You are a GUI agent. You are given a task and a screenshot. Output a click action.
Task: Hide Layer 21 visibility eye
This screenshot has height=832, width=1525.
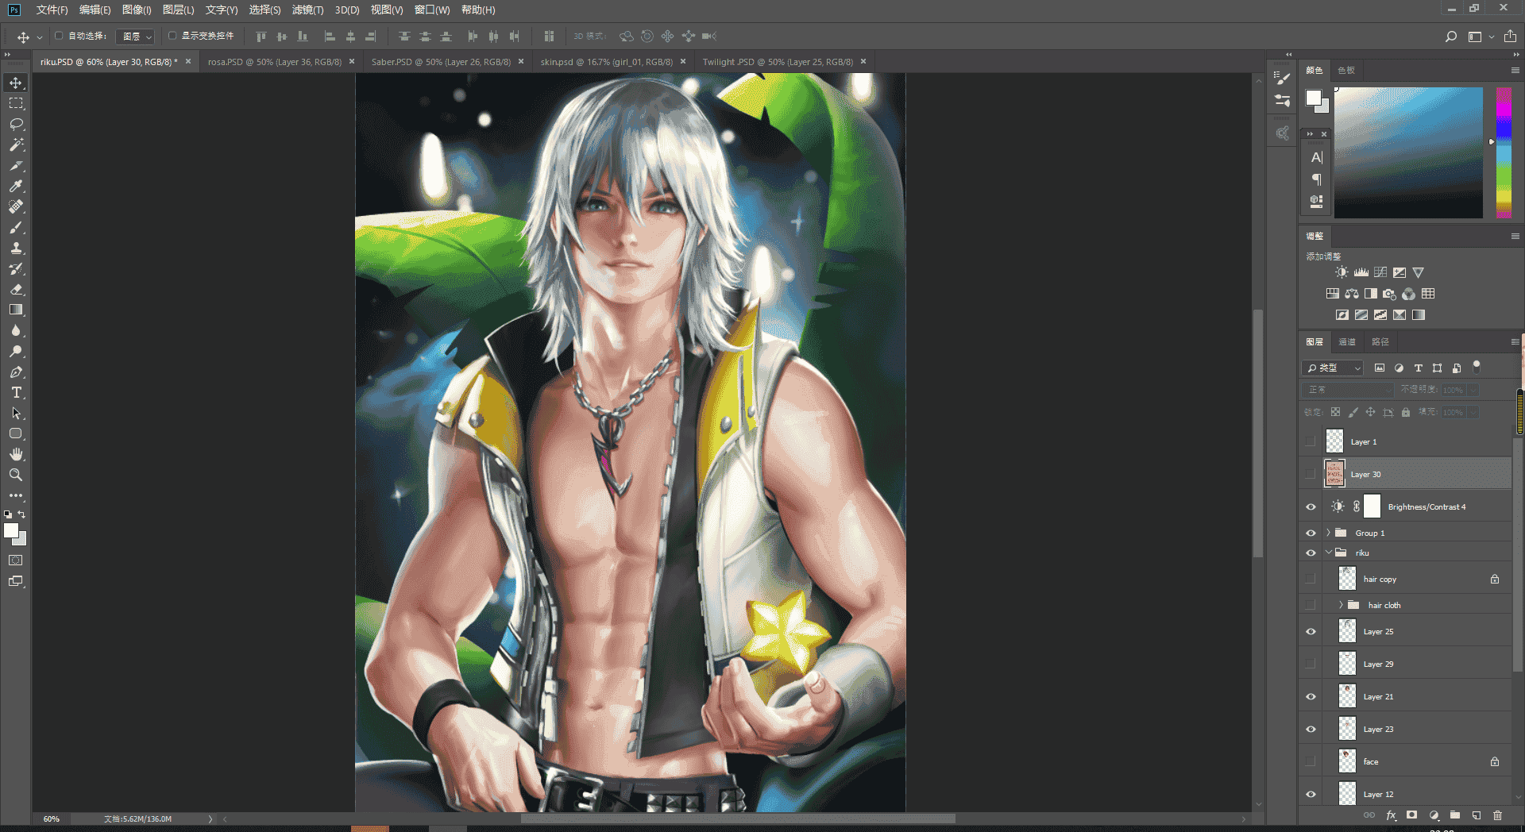coord(1311,697)
